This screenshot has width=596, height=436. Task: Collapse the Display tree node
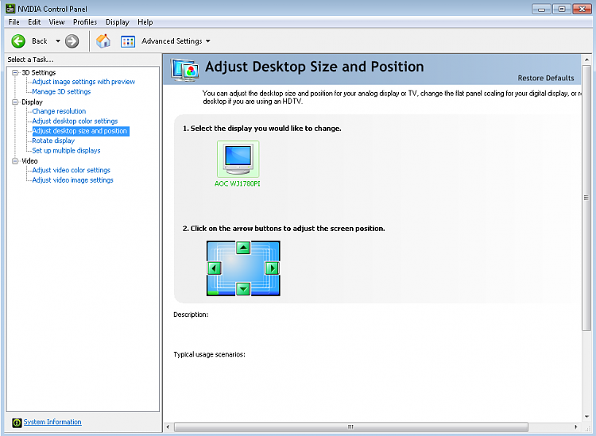tap(15, 102)
